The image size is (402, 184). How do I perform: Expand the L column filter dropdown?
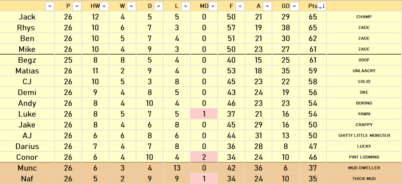pyautogui.click(x=186, y=6)
